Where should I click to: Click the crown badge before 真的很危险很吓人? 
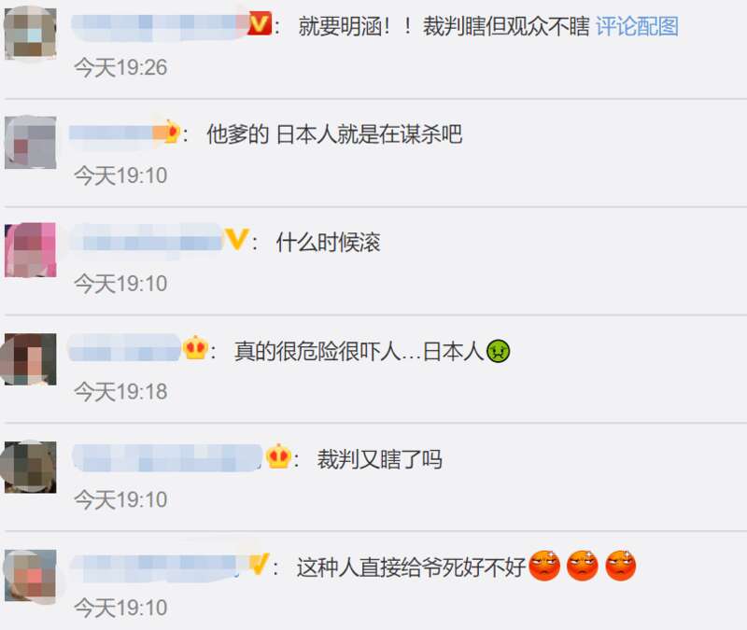click(195, 347)
